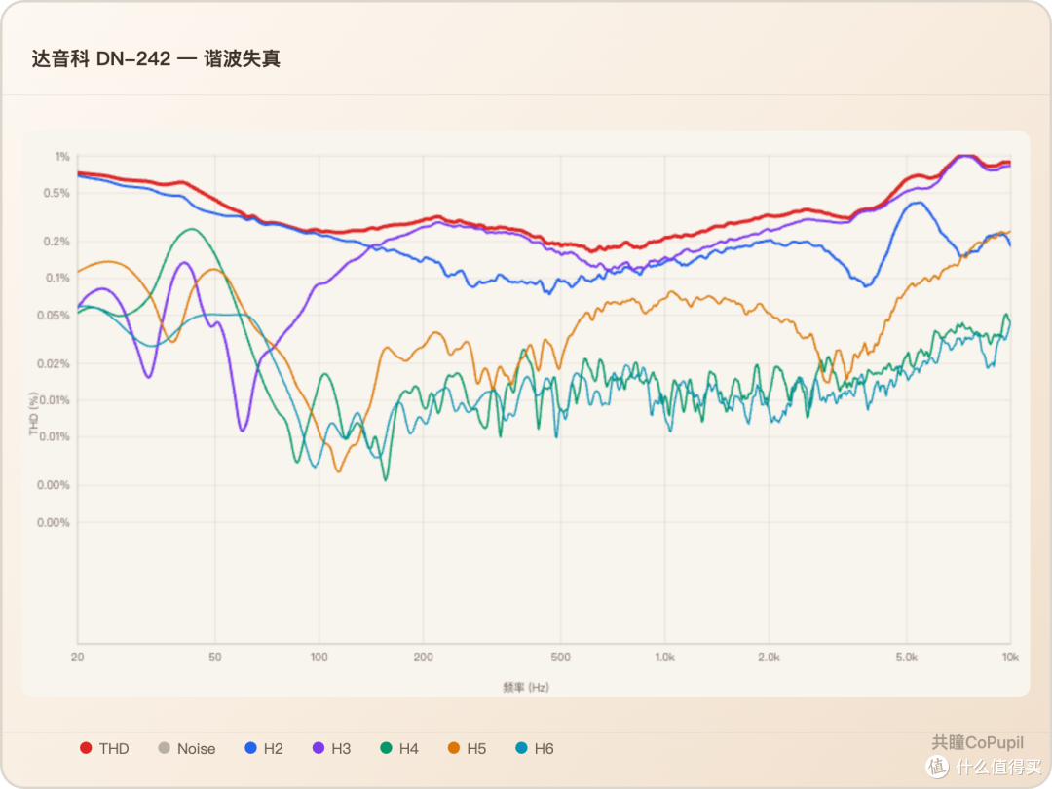Image resolution: width=1052 pixels, height=789 pixels.
Task: Click the 1.0k x-axis tick label
Action: pyautogui.click(x=665, y=657)
